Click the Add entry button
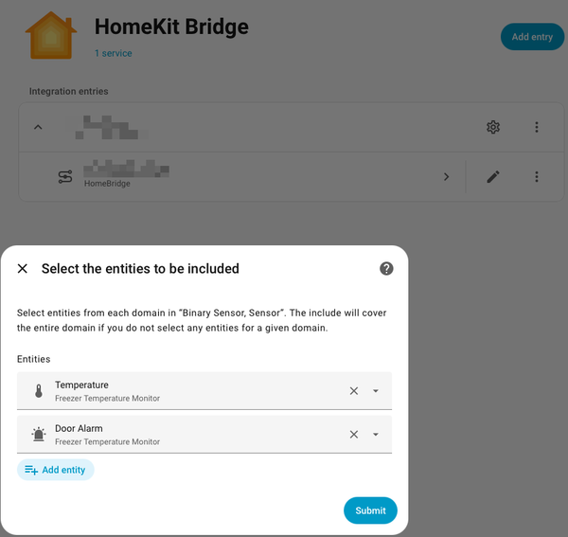Image resolution: width=568 pixels, height=537 pixels. (x=531, y=37)
